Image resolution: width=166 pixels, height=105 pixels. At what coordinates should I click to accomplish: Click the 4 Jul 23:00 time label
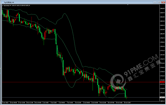54,103
